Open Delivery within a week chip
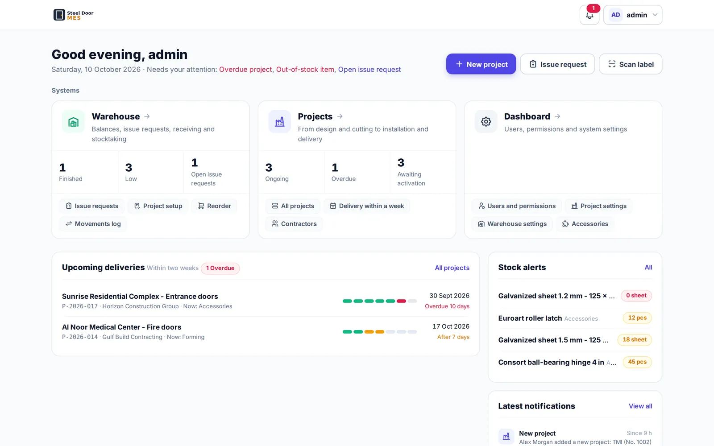714x446 pixels. click(367, 206)
